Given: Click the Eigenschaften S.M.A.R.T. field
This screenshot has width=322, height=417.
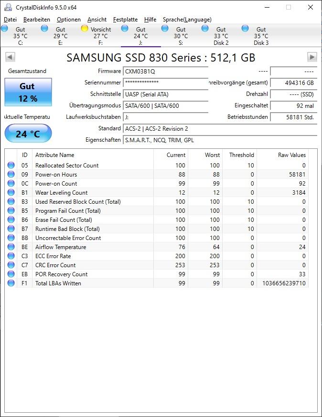Looking at the screenshot, I should [220, 140].
